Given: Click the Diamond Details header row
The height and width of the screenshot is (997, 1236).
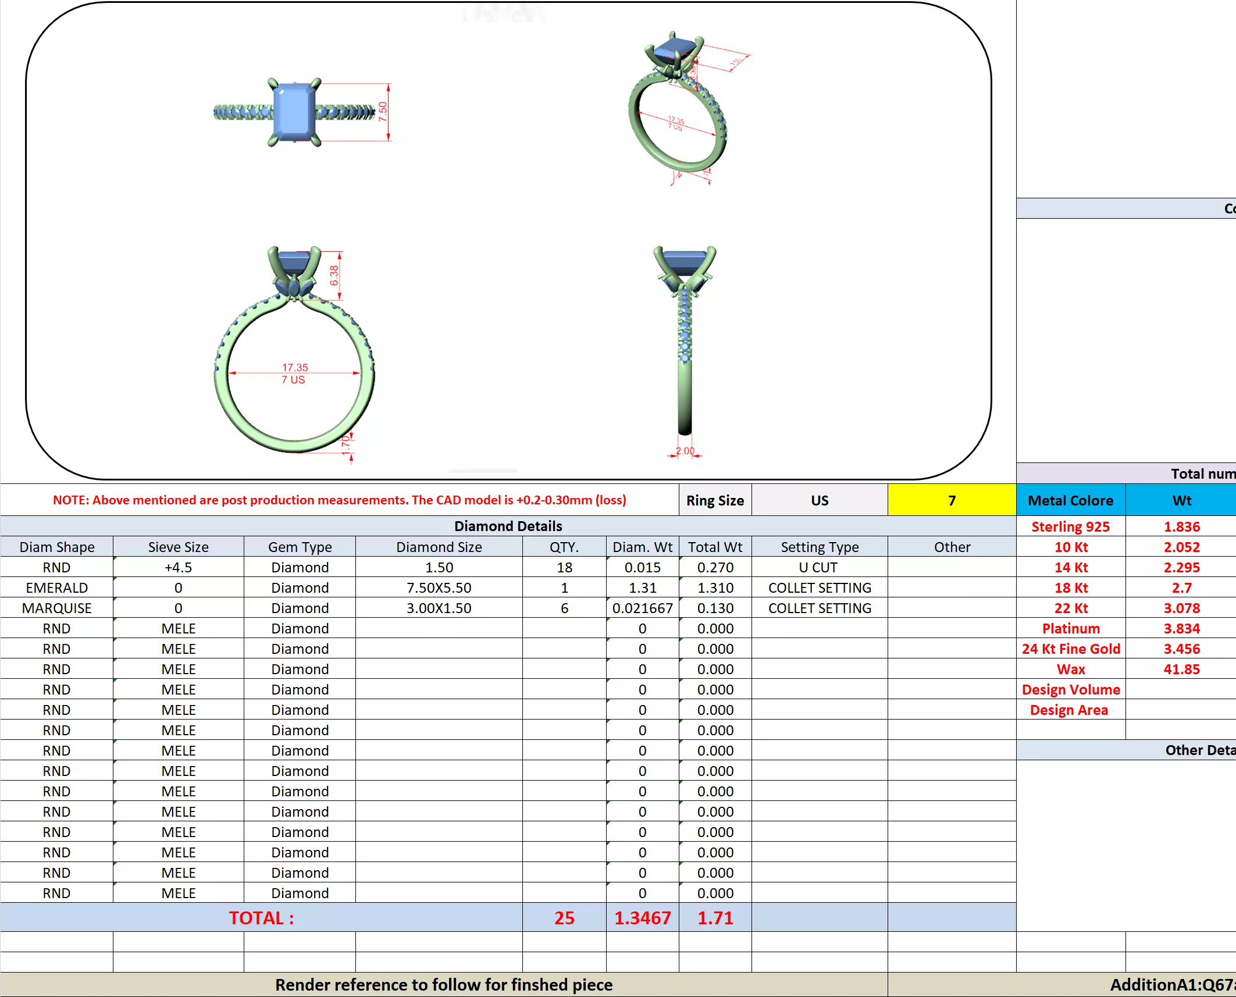Looking at the screenshot, I should 508,526.
